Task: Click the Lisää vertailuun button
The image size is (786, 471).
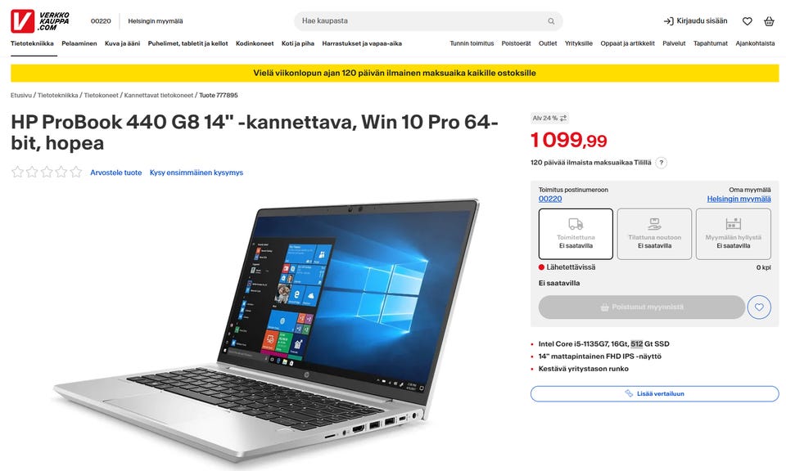Action: (654, 393)
